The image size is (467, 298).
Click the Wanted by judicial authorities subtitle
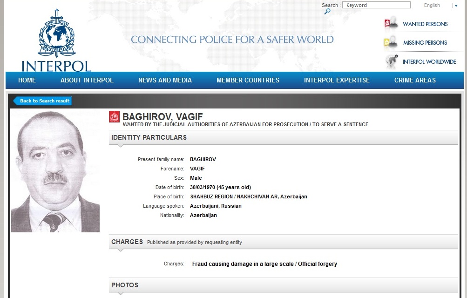245,124
